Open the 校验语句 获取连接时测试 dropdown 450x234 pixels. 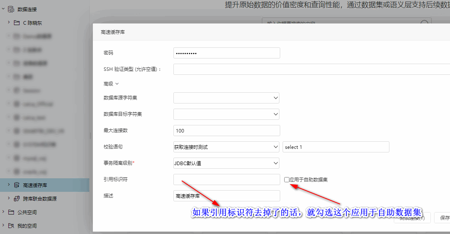[226, 147]
